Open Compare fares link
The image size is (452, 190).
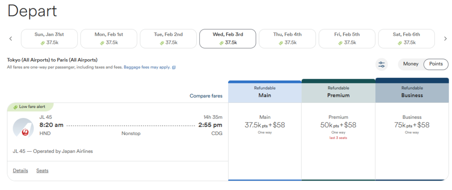coord(206,96)
